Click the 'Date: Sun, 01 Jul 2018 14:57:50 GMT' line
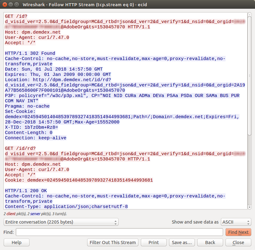 (54, 69)
